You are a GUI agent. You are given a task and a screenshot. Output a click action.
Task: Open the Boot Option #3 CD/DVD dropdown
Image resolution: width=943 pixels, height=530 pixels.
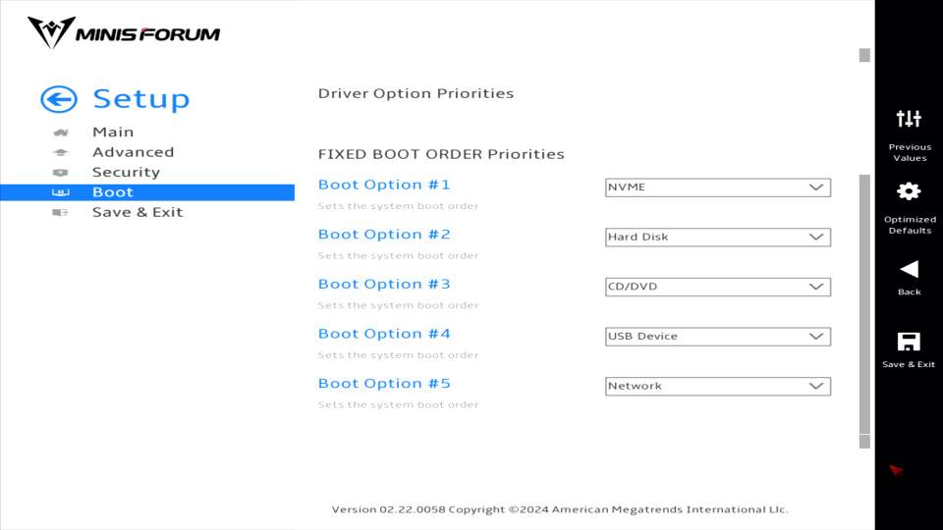tap(718, 287)
